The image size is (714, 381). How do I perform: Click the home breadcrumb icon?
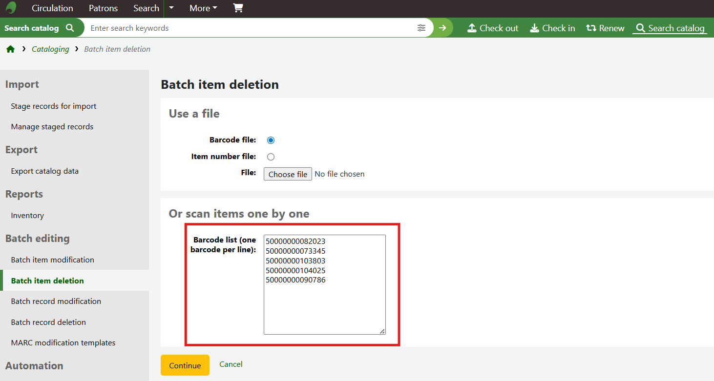[10, 49]
